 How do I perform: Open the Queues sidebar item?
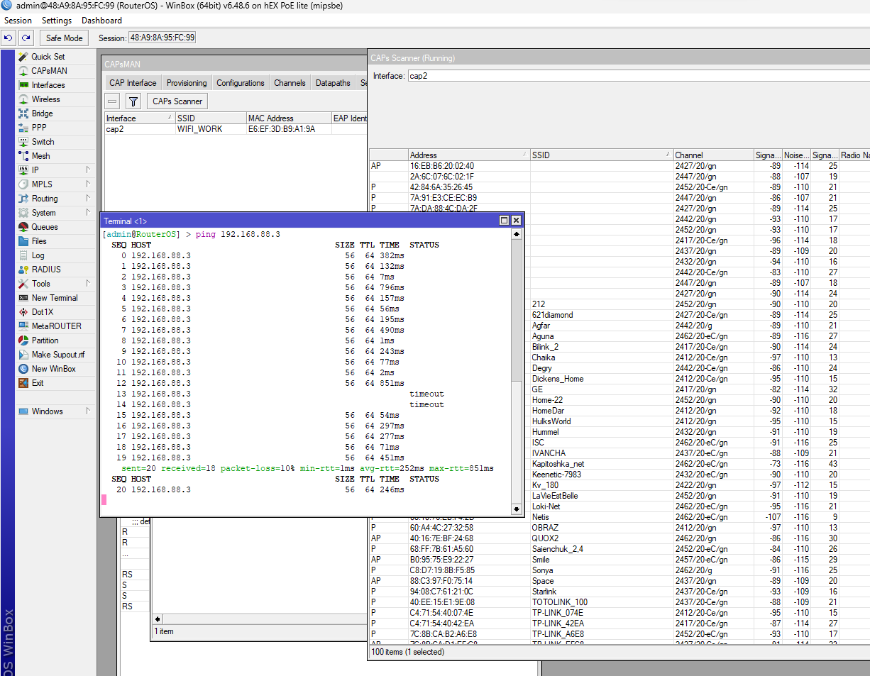tap(45, 227)
